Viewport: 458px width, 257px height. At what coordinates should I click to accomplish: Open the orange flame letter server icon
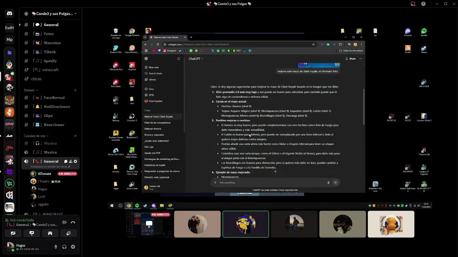click(x=9, y=112)
